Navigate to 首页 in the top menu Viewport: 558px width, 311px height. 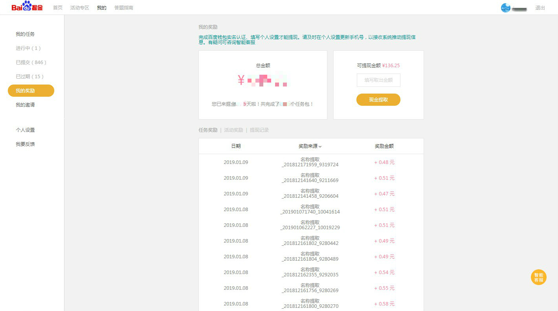(57, 7)
